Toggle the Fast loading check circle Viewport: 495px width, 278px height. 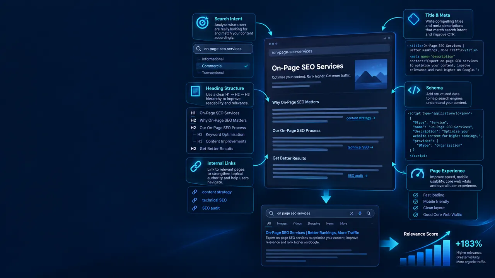(416, 195)
